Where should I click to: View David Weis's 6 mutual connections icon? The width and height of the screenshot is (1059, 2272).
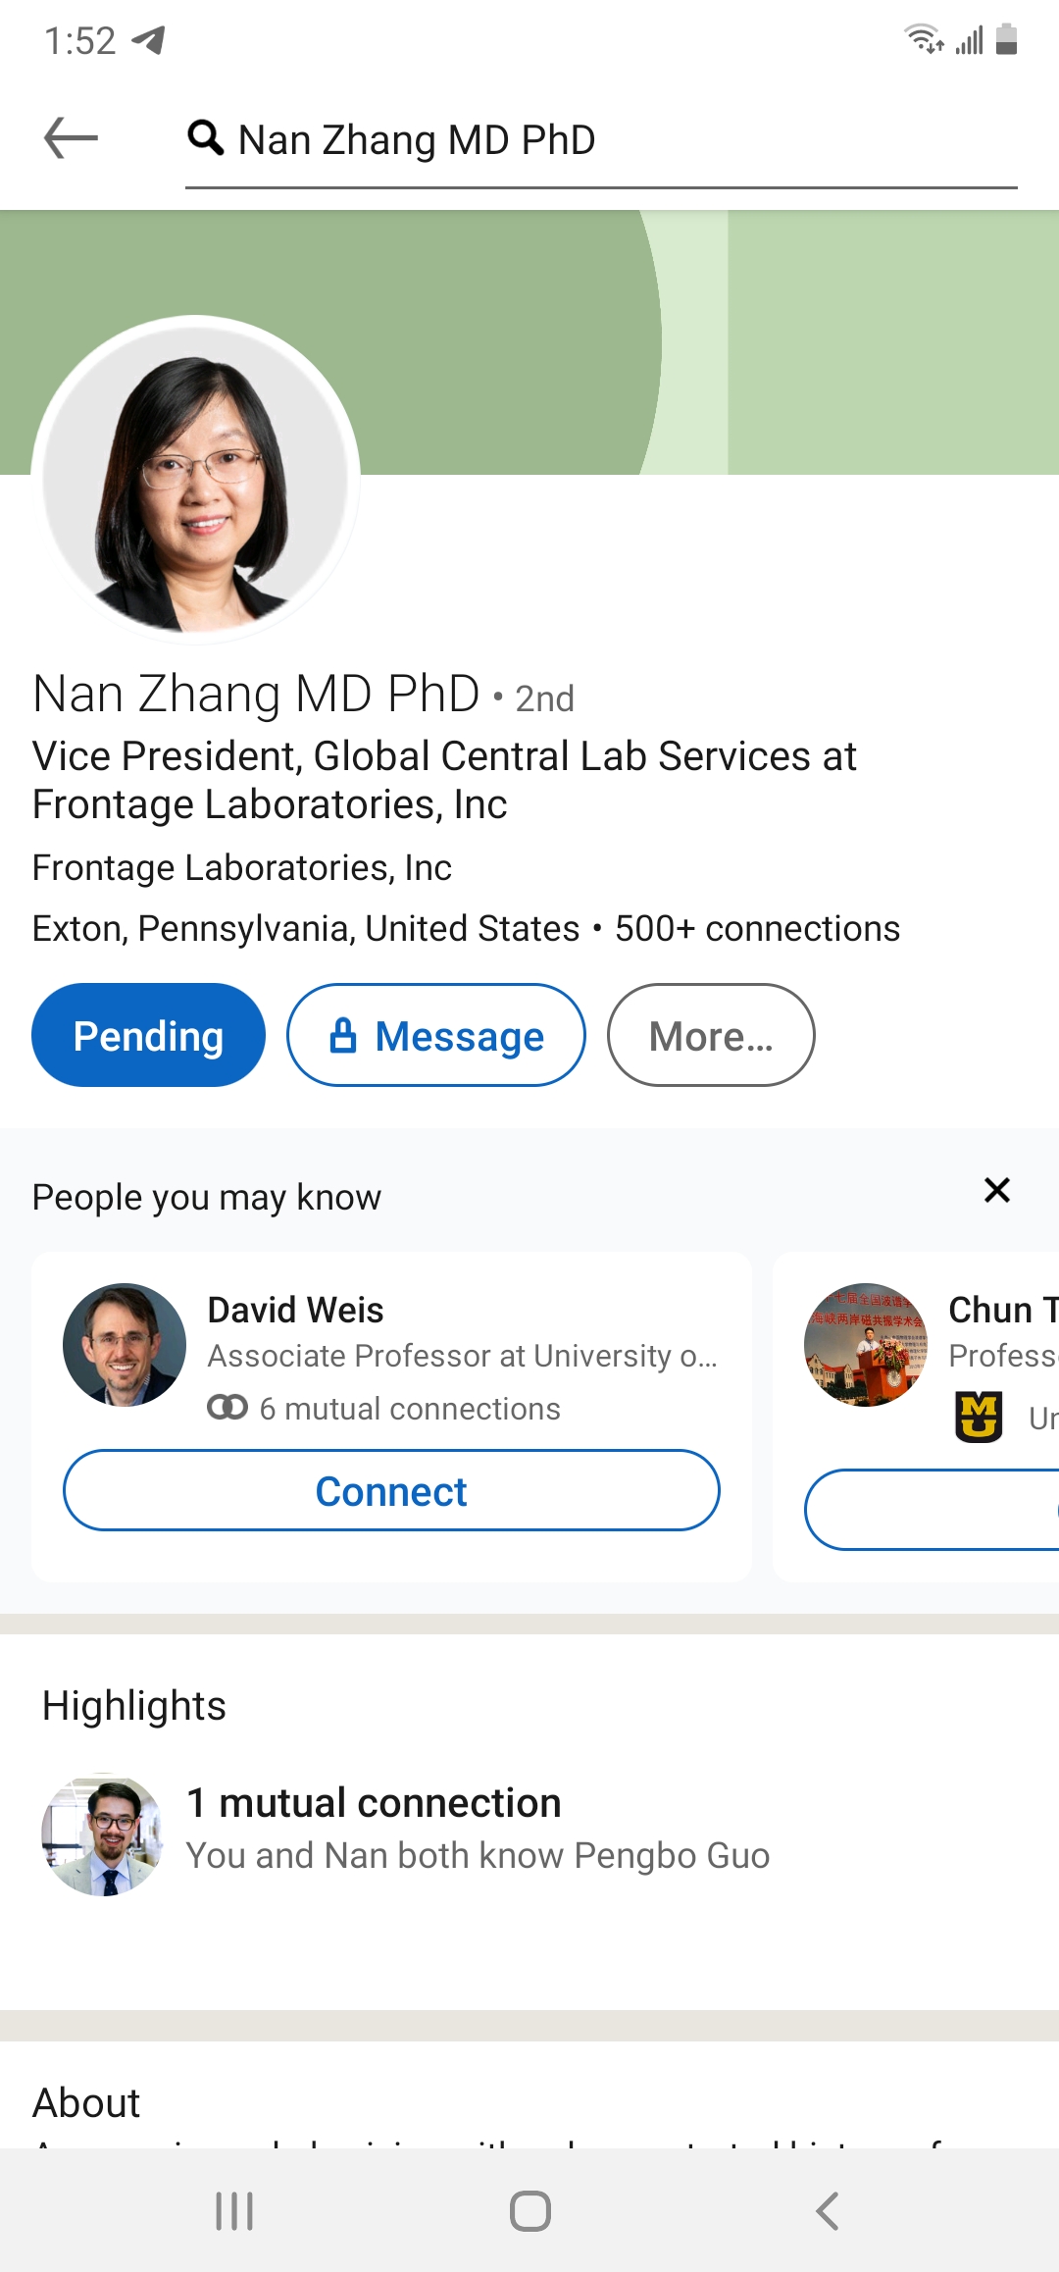click(x=227, y=1409)
